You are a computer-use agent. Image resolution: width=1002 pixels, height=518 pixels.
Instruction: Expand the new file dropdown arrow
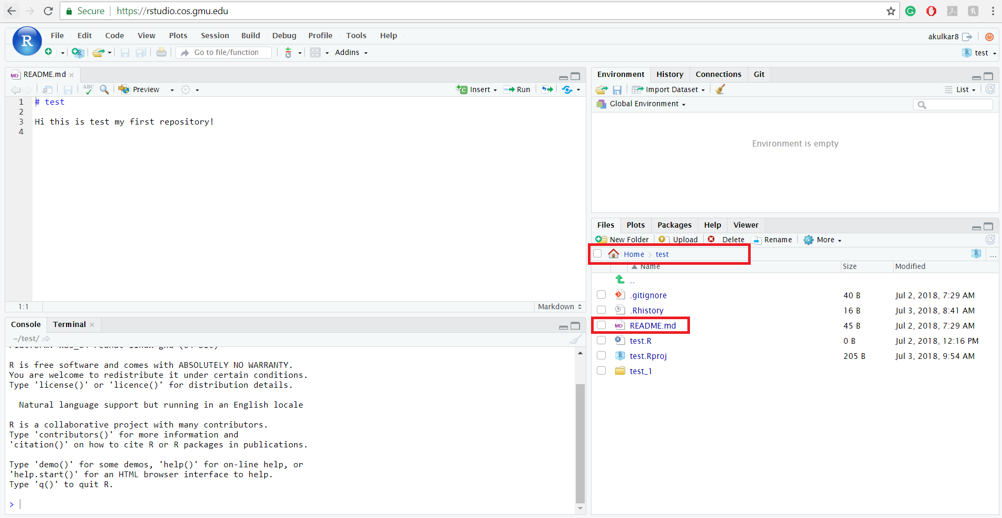tap(62, 53)
